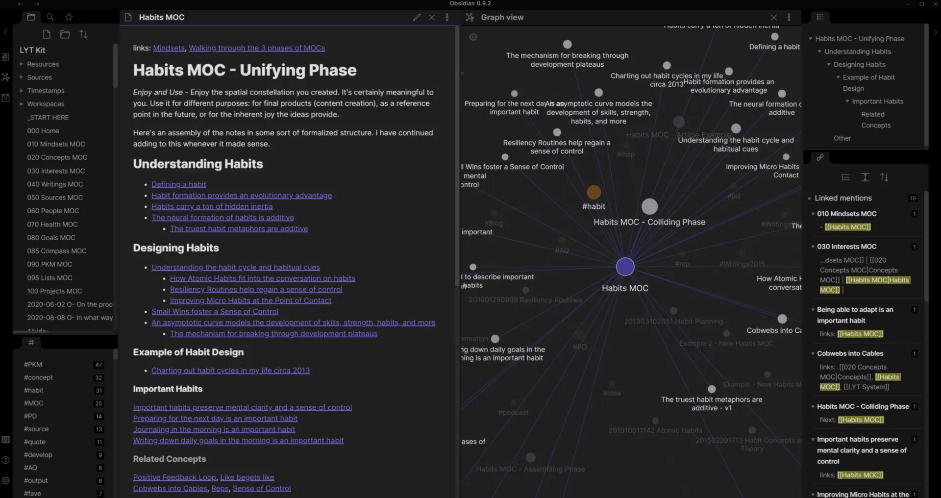Open _START HERE note

coord(48,118)
